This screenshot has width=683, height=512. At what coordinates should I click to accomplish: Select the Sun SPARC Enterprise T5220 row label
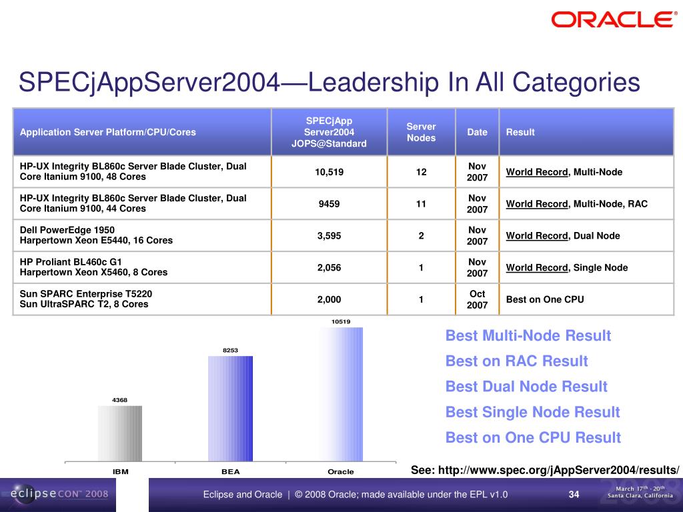tap(86, 299)
